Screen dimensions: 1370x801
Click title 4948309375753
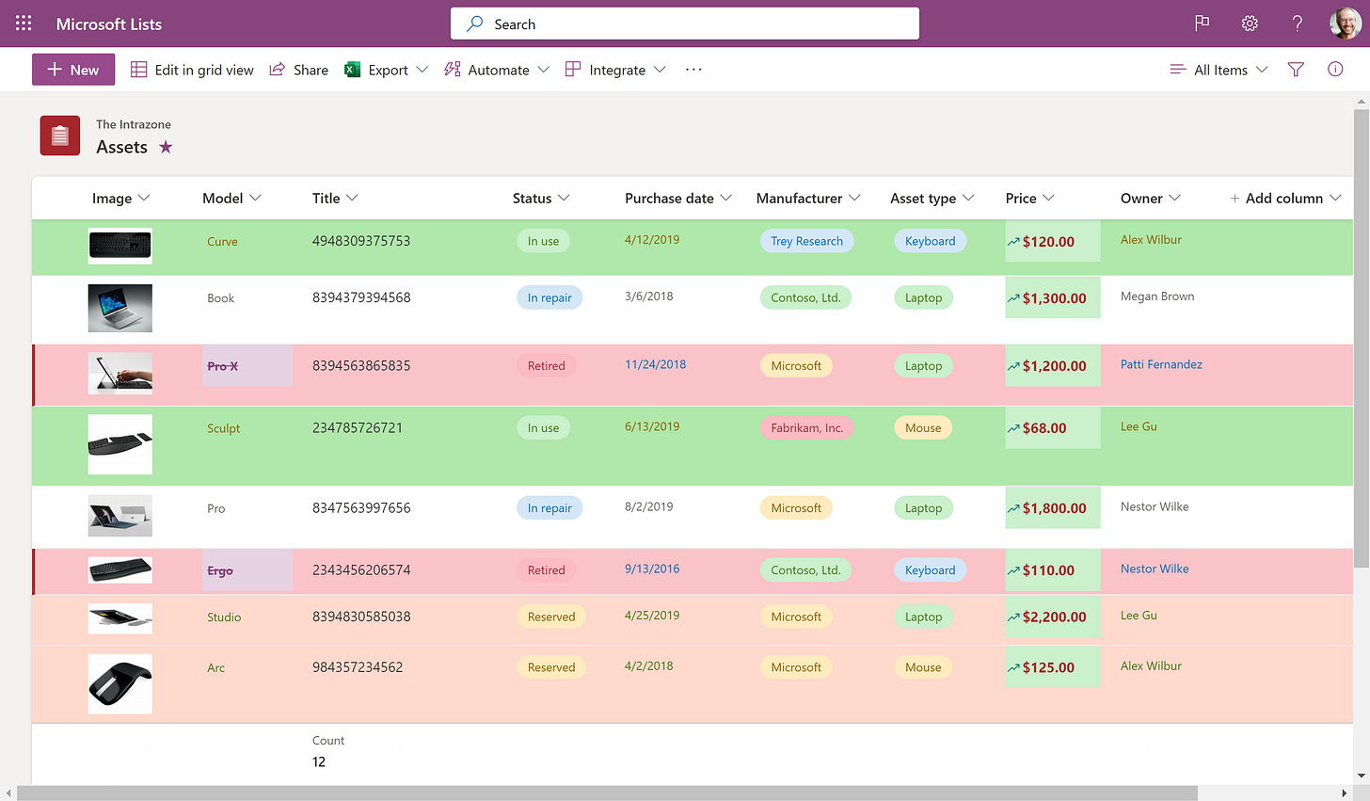point(361,241)
